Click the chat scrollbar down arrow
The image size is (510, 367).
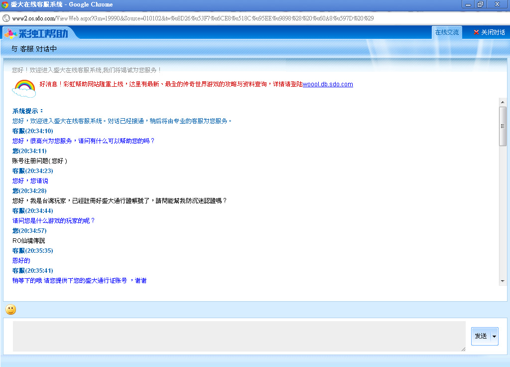tap(503, 281)
